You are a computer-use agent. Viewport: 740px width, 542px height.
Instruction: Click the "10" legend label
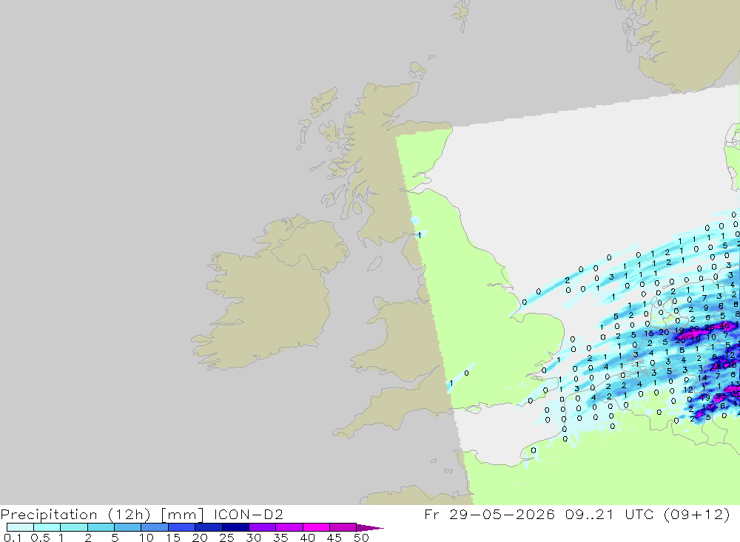tap(147, 538)
